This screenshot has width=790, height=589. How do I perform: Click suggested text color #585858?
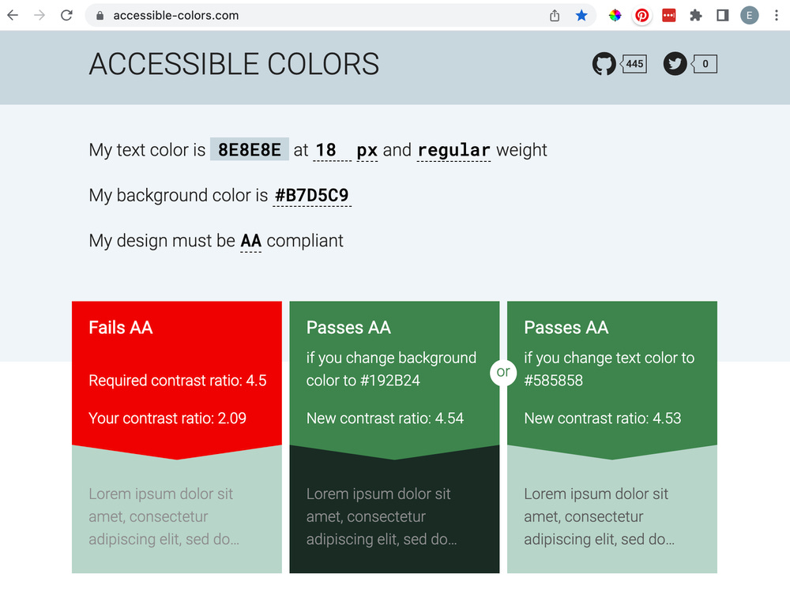pos(553,381)
